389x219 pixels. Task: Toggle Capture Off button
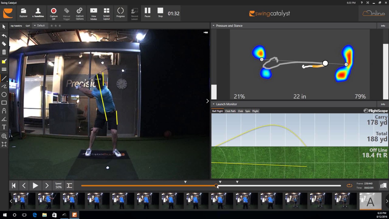tap(54, 14)
